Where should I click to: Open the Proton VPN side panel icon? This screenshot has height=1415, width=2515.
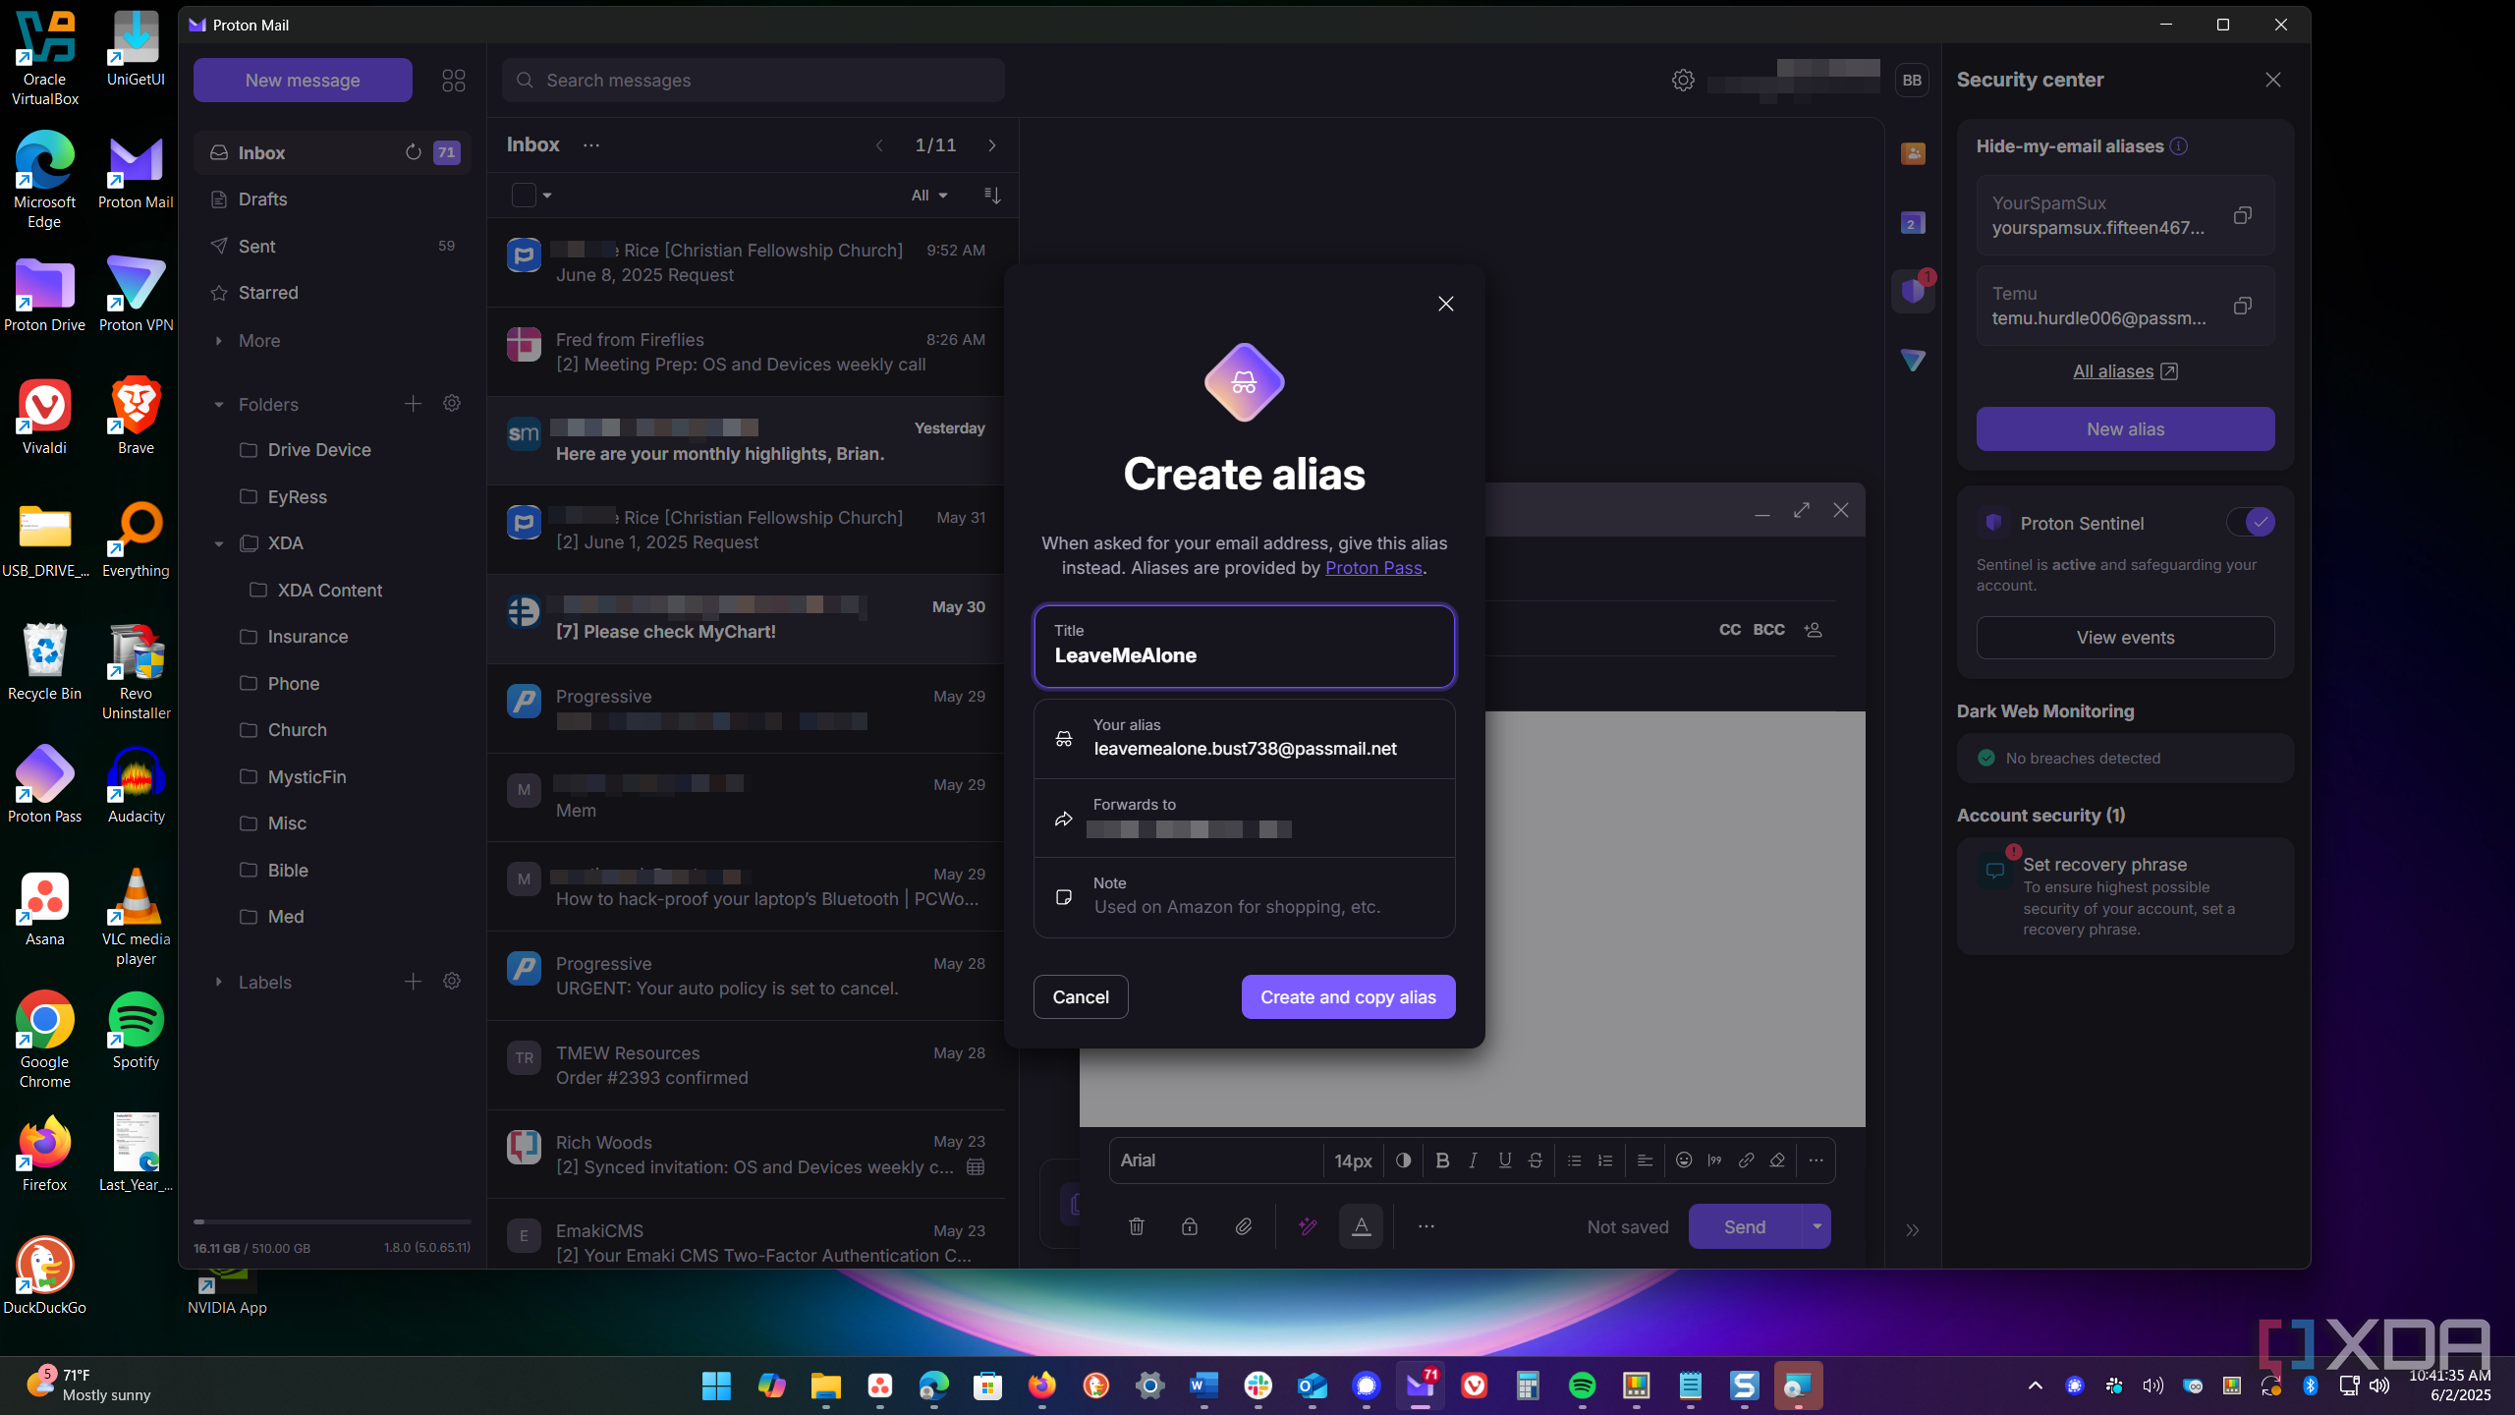click(1912, 360)
